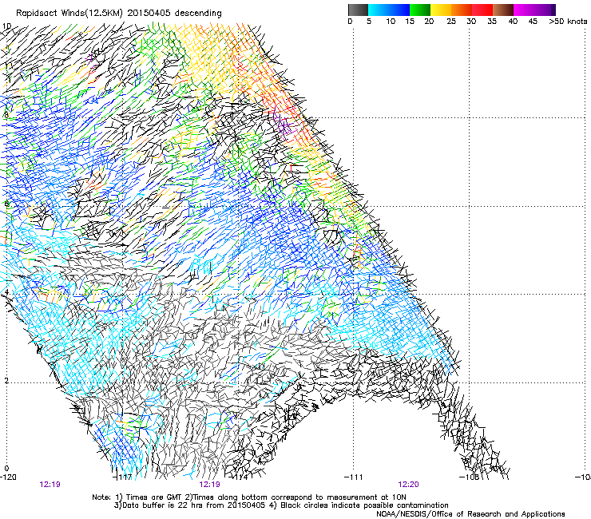Viewport: 591px width, 519px height.
Task: Select the "-111" longitude axis label
Action: [x=354, y=477]
